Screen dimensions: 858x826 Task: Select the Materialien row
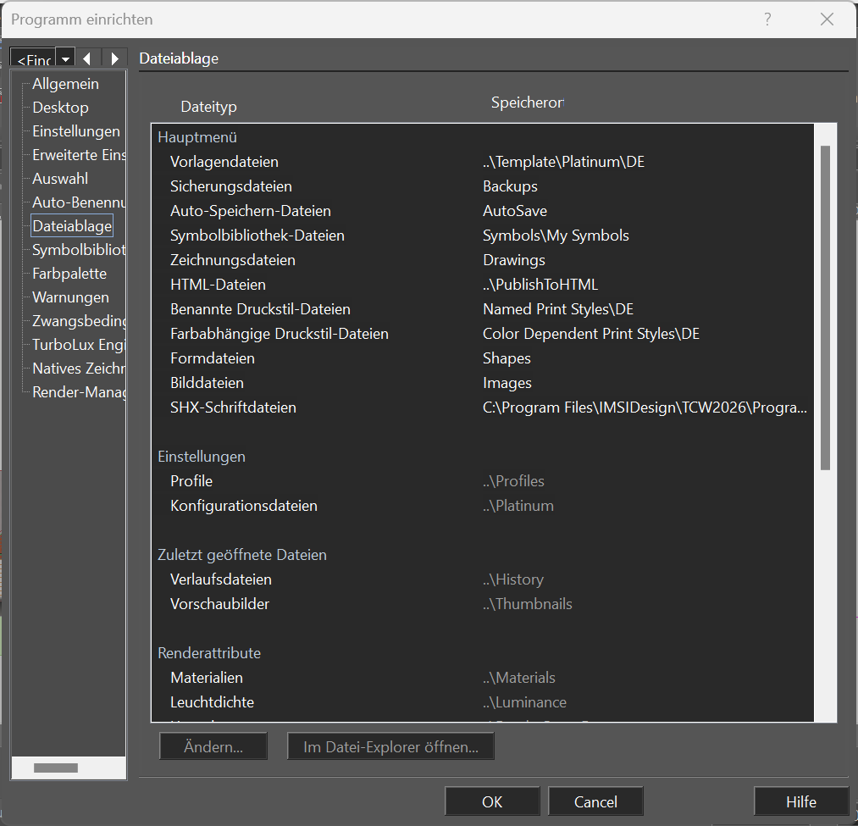[x=483, y=678]
